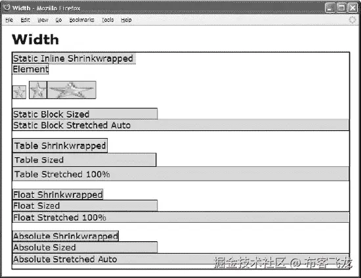The width and height of the screenshot is (361, 278).
Task: Click the 'Table Sized' cell
Action: tap(85, 160)
